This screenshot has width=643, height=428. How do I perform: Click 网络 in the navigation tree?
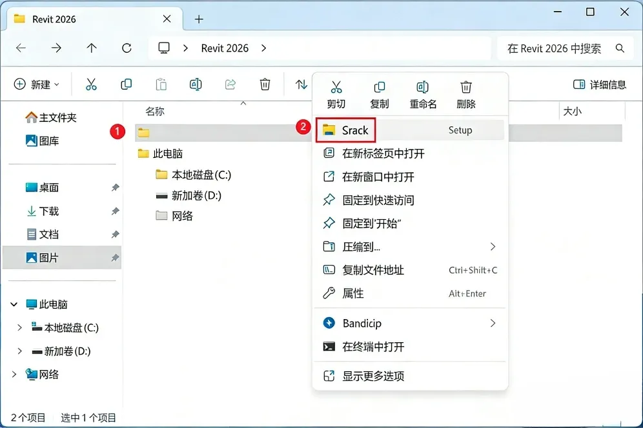(x=43, y=374)
